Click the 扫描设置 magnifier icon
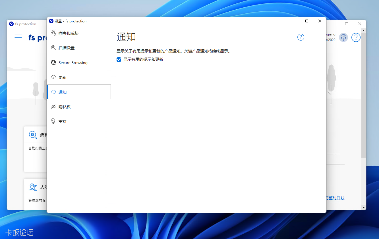The image size is (379, 239). 53,48
